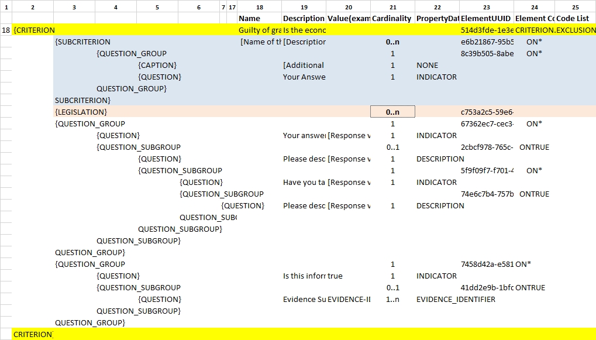596x340 pixels.
Task: Click the {SUBCRITERION opening tag cell
Action: click(x=82, y=42)
